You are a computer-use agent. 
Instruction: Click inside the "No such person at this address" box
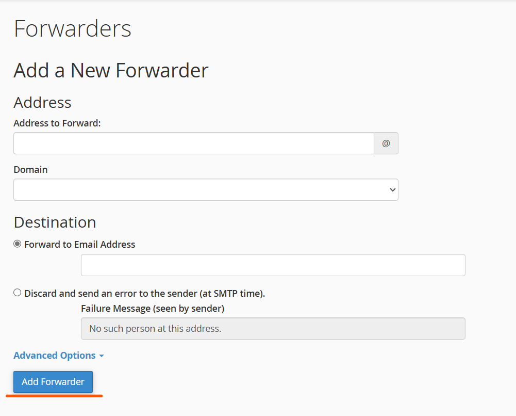(x=273, y=328)
